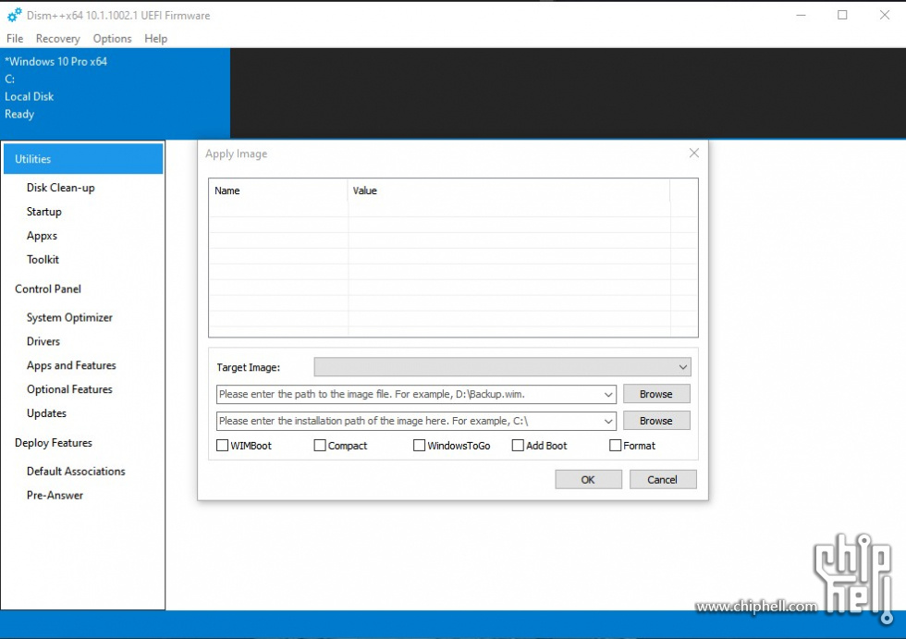Open Disk Clean-up in sidebar
This screenshot has width=906, height=639.
click(61, 188)
